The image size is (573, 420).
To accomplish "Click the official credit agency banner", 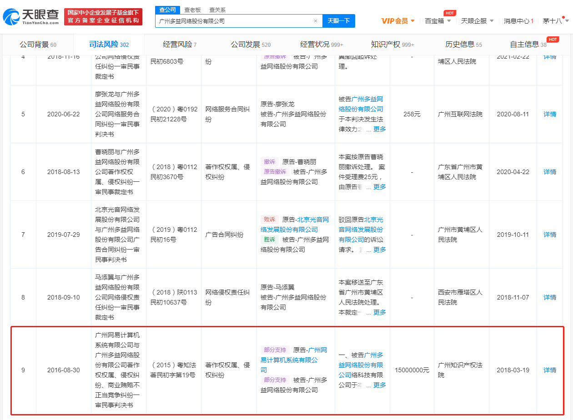I will (103, 17).
